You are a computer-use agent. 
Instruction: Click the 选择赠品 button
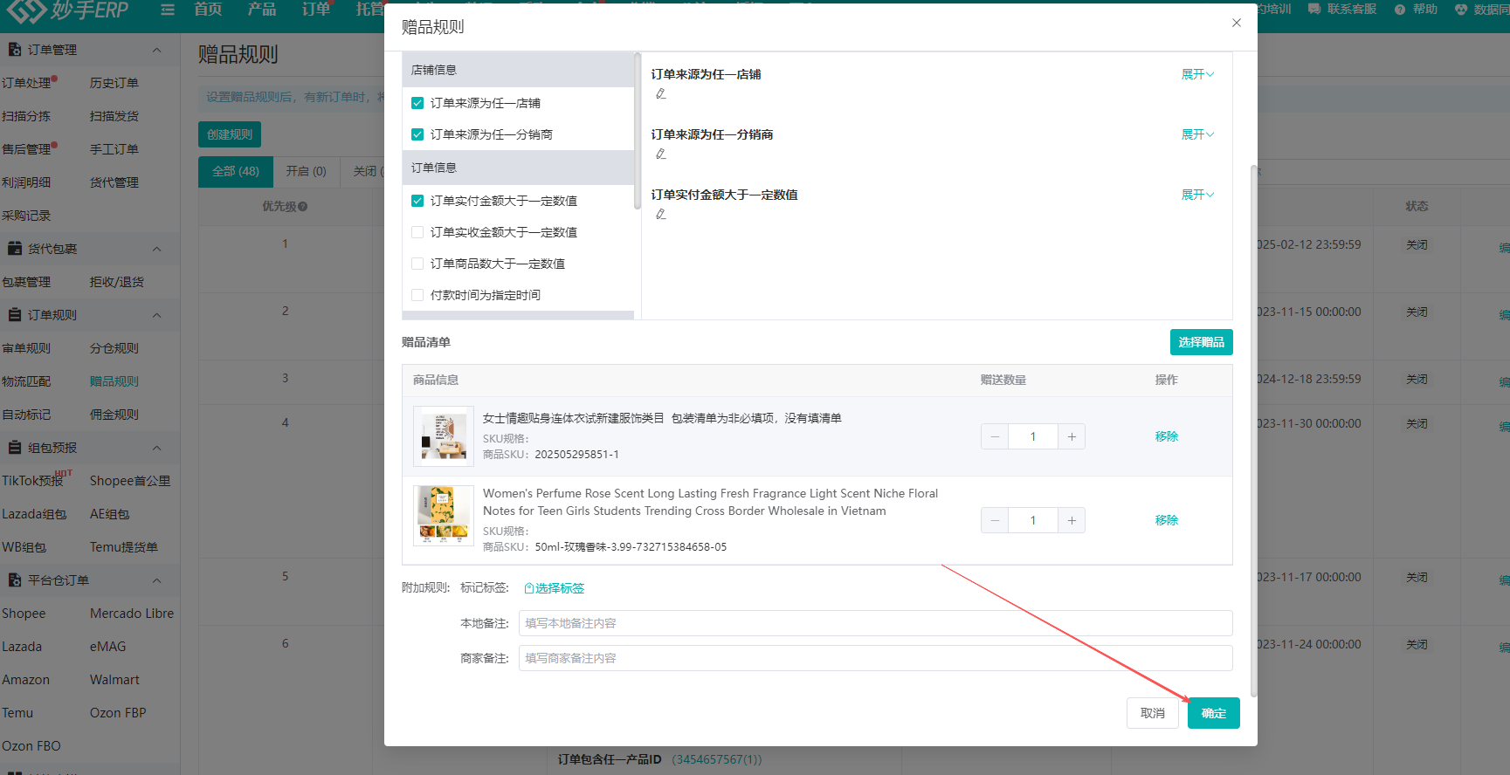point(1201,342)
